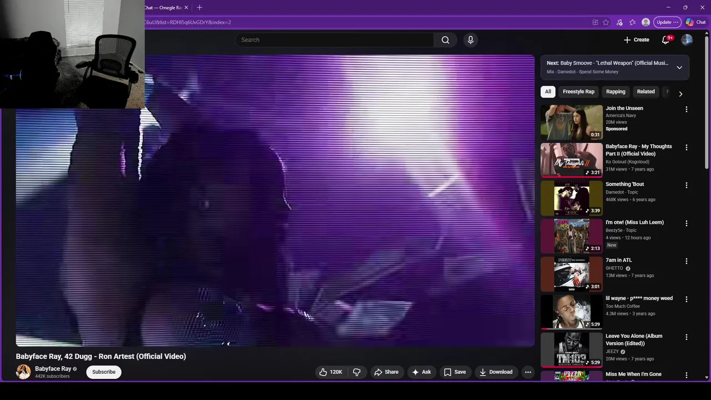Open the browser profile icon
The image size is (711, 400).
click(x=645, y=22)
